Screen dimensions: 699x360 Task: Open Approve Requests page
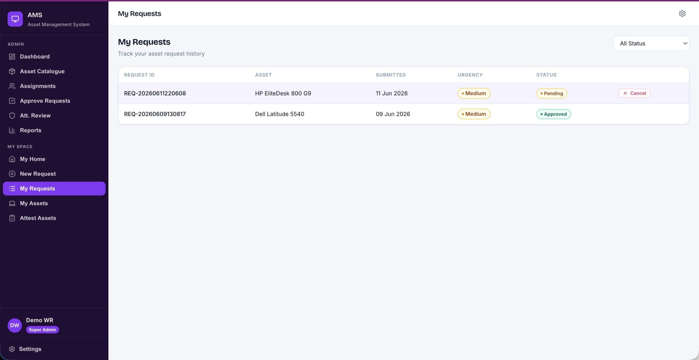coord(54,101)
